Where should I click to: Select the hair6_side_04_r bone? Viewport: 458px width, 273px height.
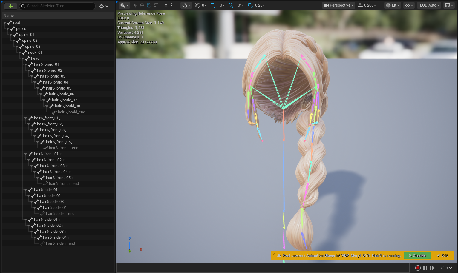pos(56,237)
